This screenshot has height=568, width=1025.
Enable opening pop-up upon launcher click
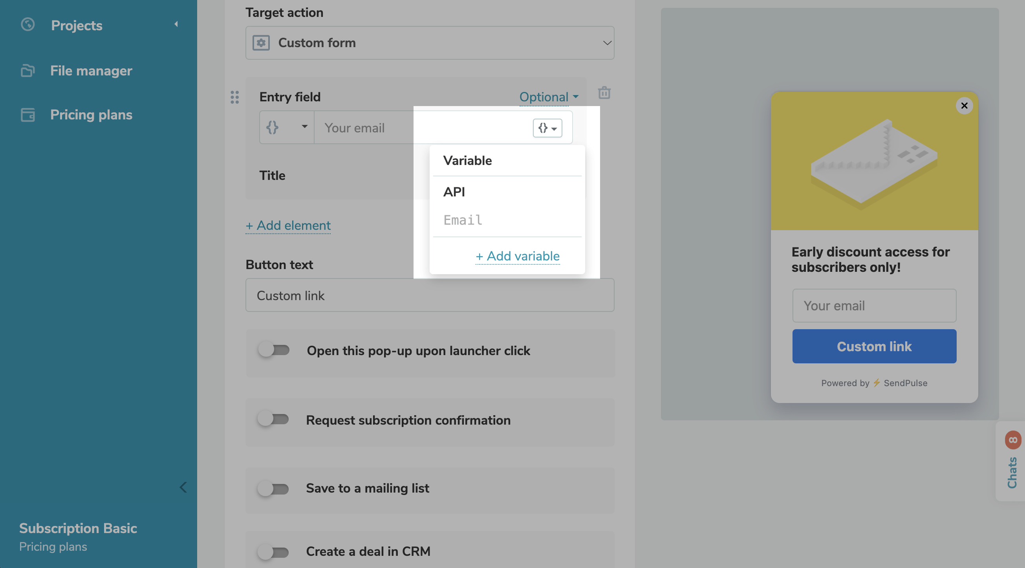[274, 350]
